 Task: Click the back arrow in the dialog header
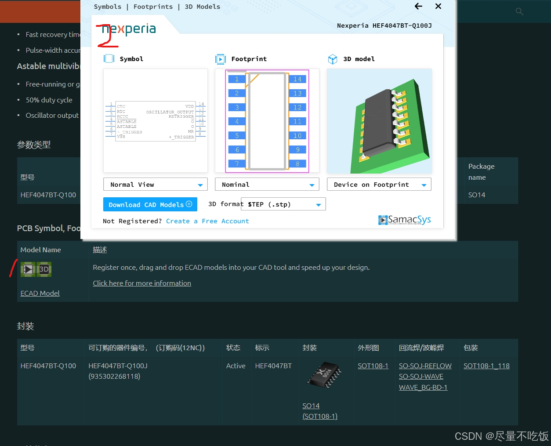[418, 6]
